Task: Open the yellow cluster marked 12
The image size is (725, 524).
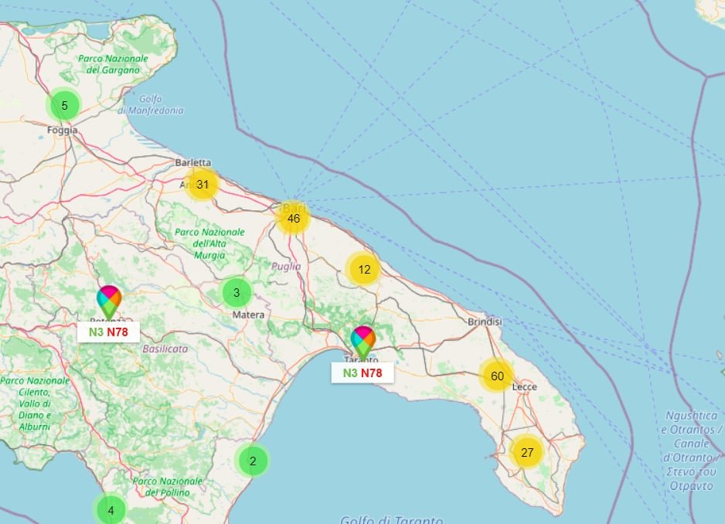Action: pos(364,269)
